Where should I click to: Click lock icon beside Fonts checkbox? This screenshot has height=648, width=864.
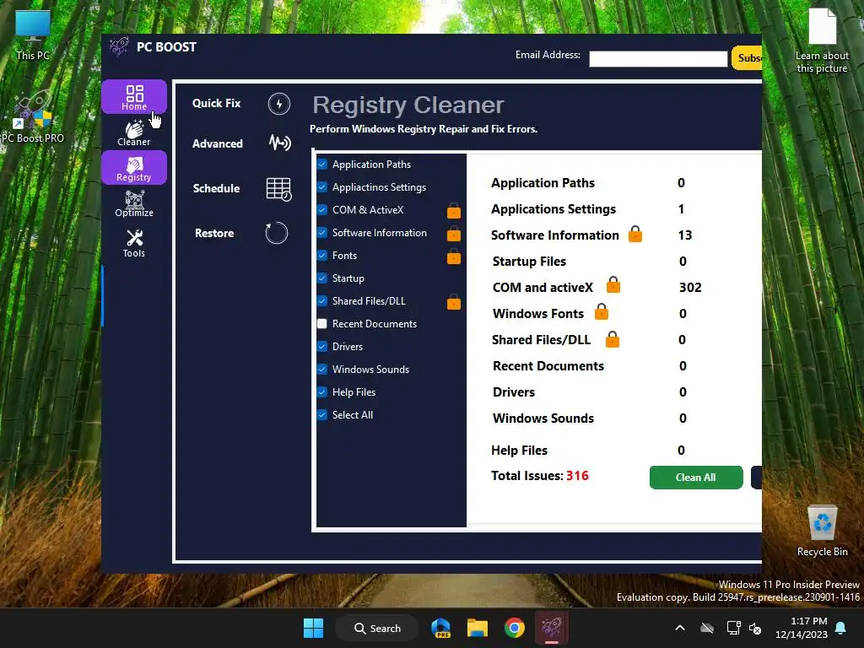[454, 256]
